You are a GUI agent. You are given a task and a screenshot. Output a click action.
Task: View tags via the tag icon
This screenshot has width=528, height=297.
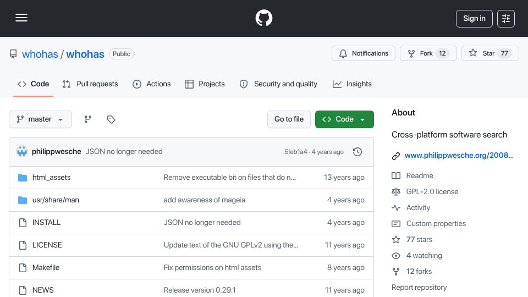(111, 119)
